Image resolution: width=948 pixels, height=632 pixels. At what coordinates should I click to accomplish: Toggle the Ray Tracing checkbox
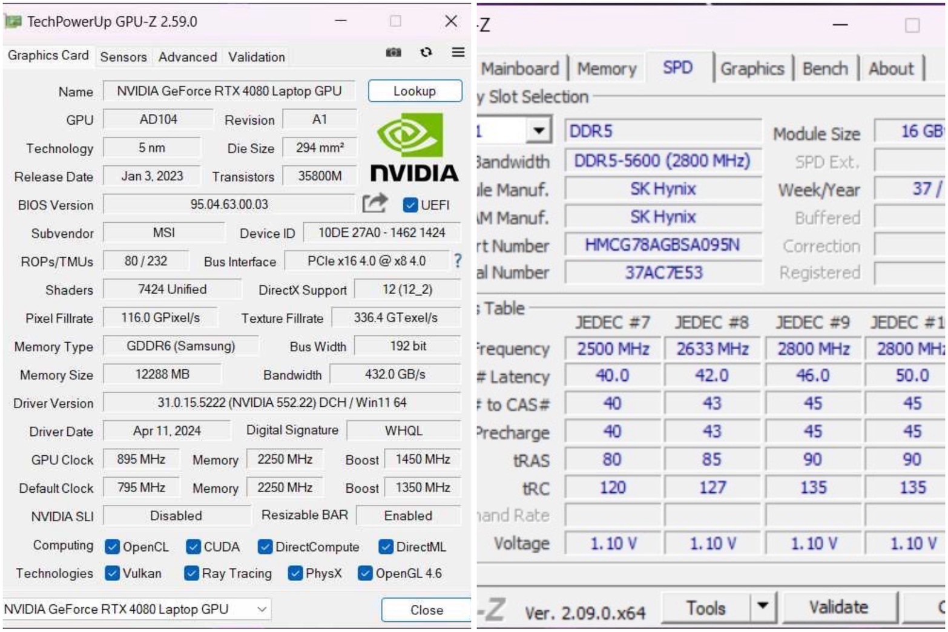pos(191,573)
